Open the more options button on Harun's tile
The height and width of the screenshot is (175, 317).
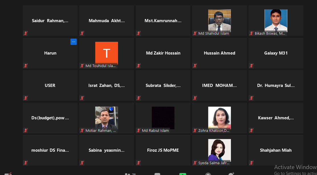pos(73,42)
